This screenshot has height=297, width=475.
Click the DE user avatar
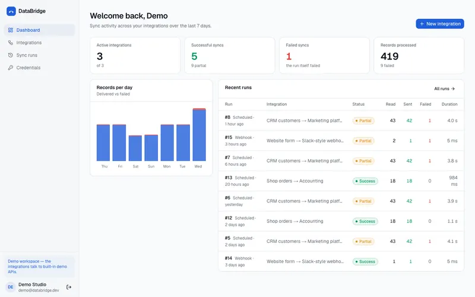(11, 287)
